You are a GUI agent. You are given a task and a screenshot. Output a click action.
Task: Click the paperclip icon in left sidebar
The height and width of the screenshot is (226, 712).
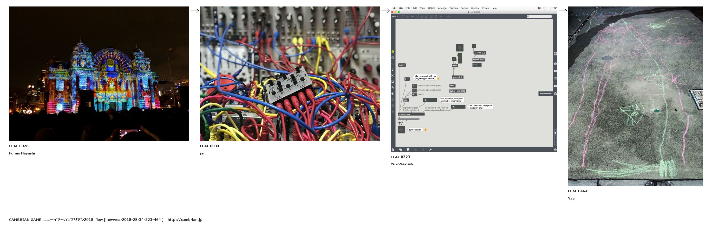(393, 88)
